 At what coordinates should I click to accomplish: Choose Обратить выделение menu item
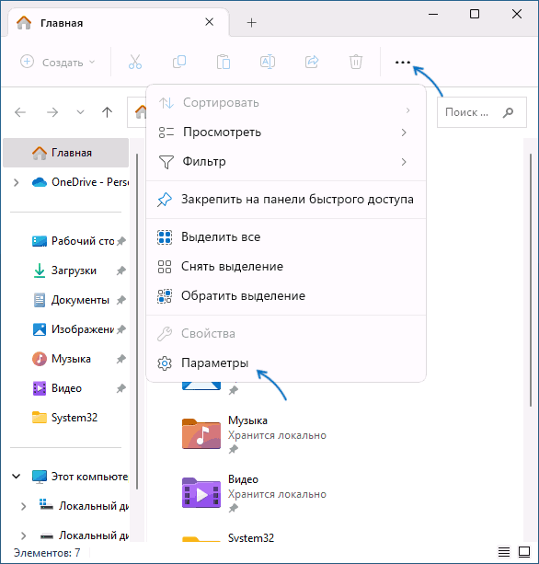coord(286,296)
